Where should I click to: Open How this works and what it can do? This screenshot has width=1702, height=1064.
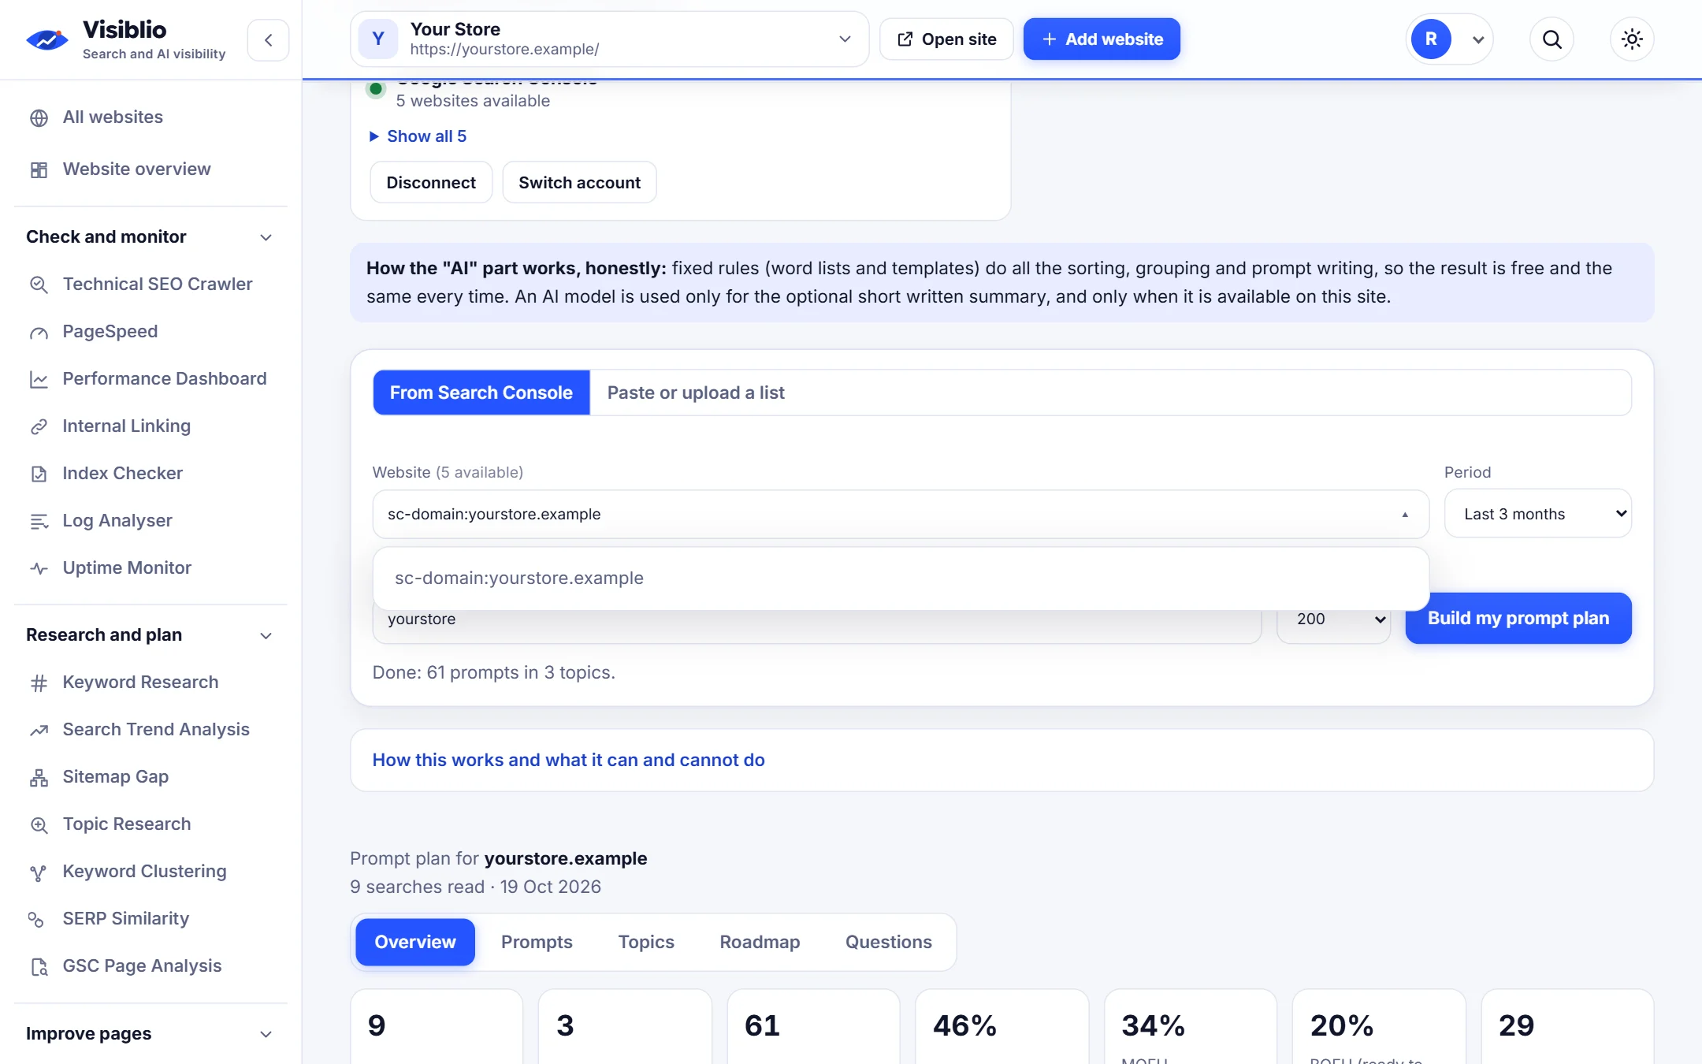[568, 761]
